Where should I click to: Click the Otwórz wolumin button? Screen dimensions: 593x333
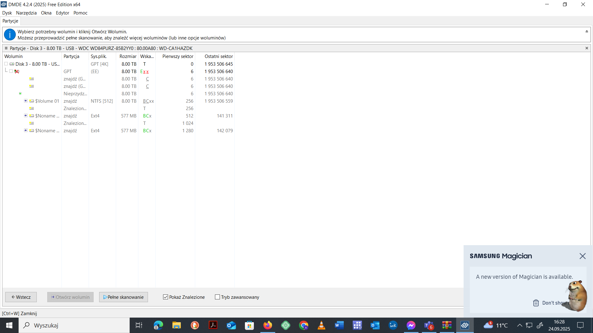pos(70,297)
